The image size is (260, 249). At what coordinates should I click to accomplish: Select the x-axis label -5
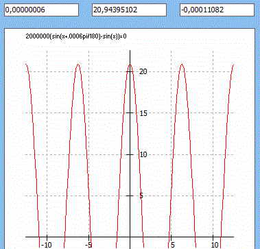point(88,246)
